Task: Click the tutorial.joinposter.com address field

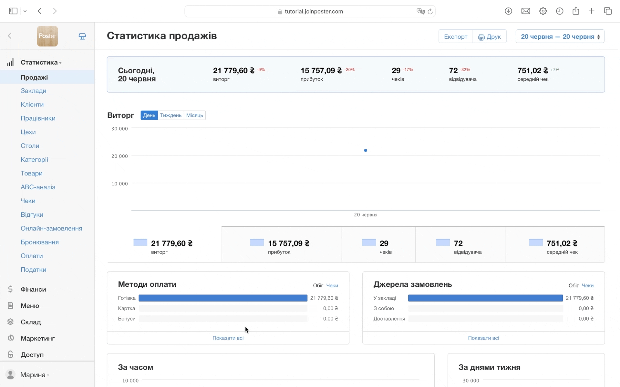Action: tap(310, 11)
